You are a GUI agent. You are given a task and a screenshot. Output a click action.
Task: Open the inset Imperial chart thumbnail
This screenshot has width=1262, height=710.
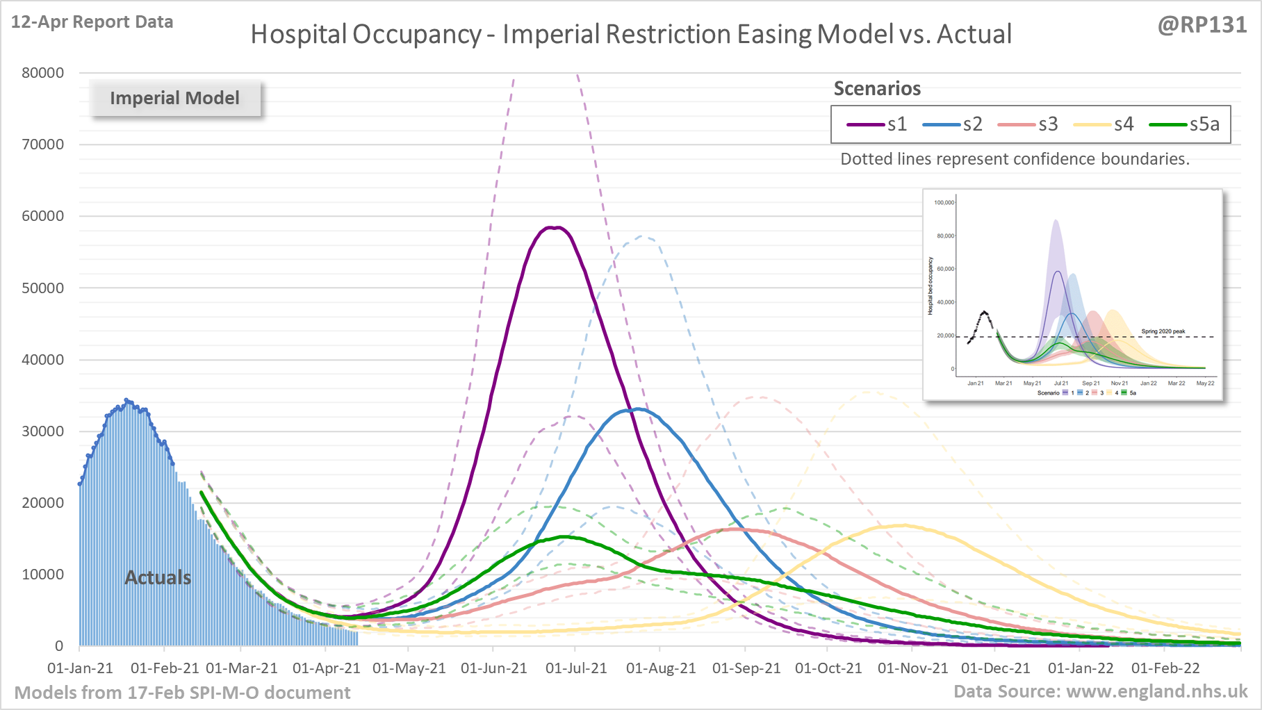pyautogui.click(x=1072, y=295)
